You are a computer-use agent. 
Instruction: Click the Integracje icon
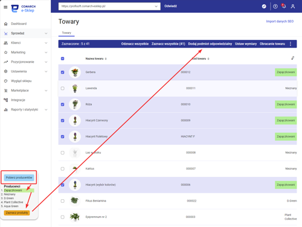(x=5, y=100)
